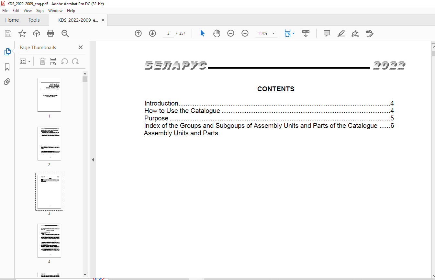
Task: Click thumbnails panel scroll up arrow
Action: coord(85,73)
